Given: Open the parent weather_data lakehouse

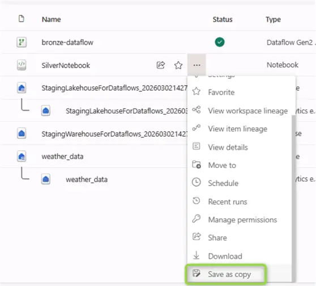Looking at the screenshot, I should click(62, 157).
